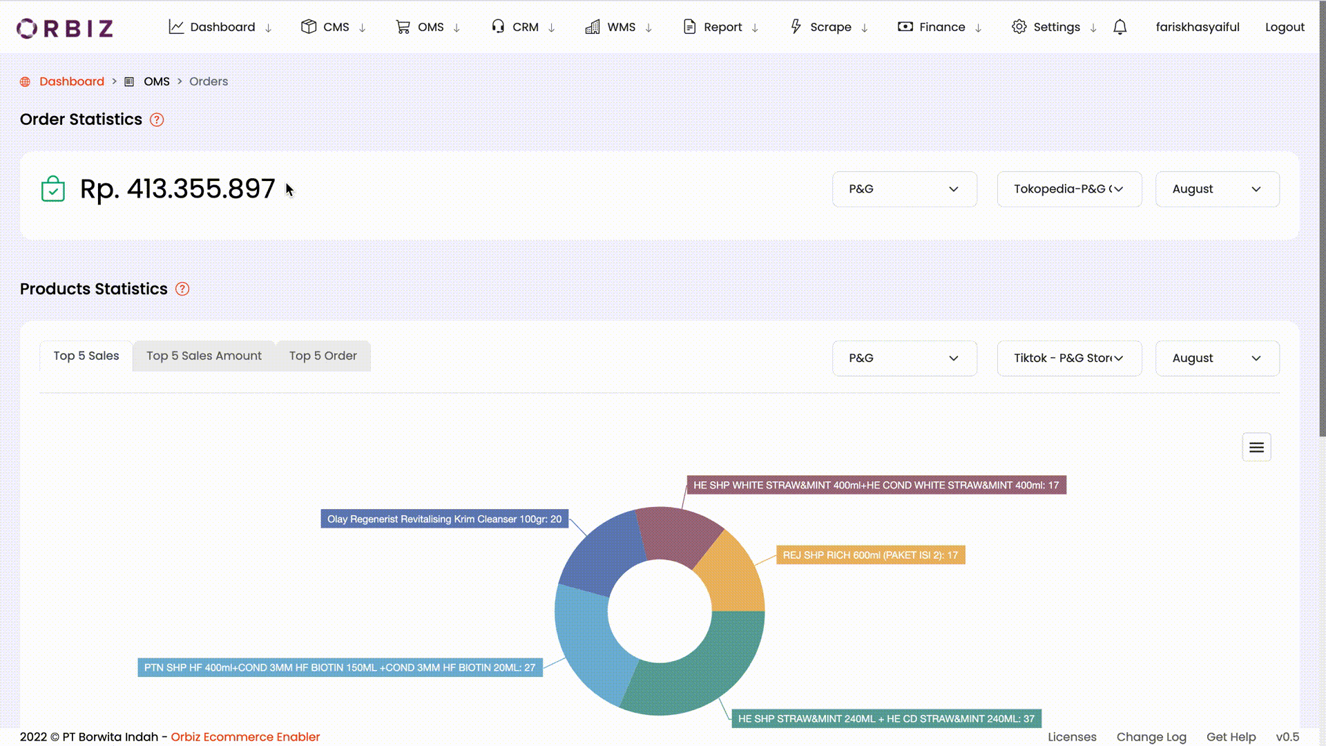Click the Order Statistics help icon

tap(157, 119)
